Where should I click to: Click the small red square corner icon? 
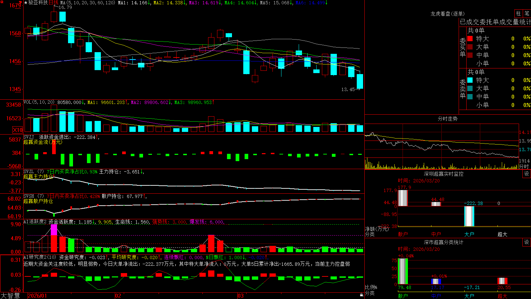[1, 1]
